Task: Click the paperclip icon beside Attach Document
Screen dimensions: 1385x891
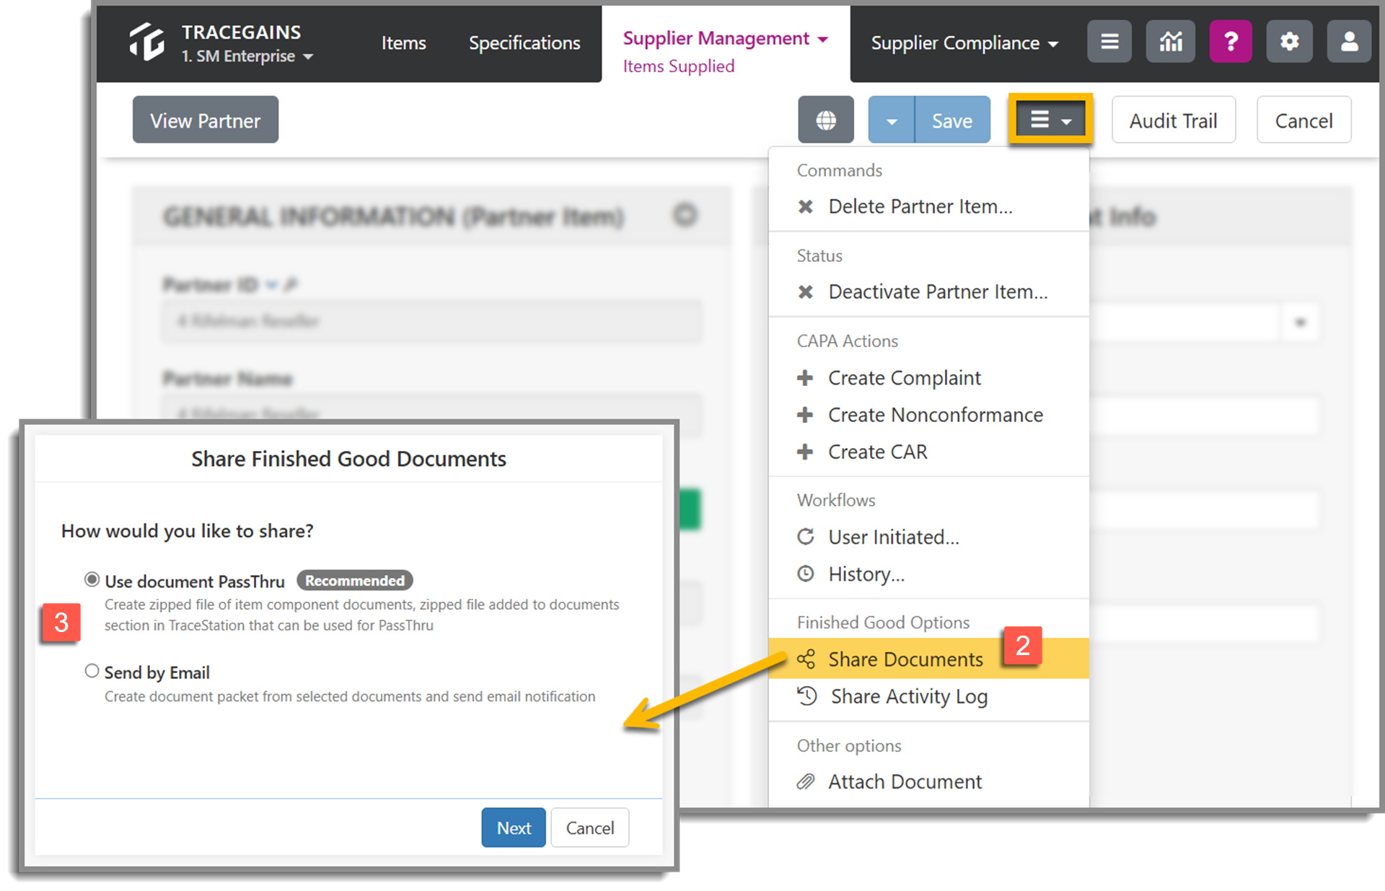Action: [x=806, y=781]
